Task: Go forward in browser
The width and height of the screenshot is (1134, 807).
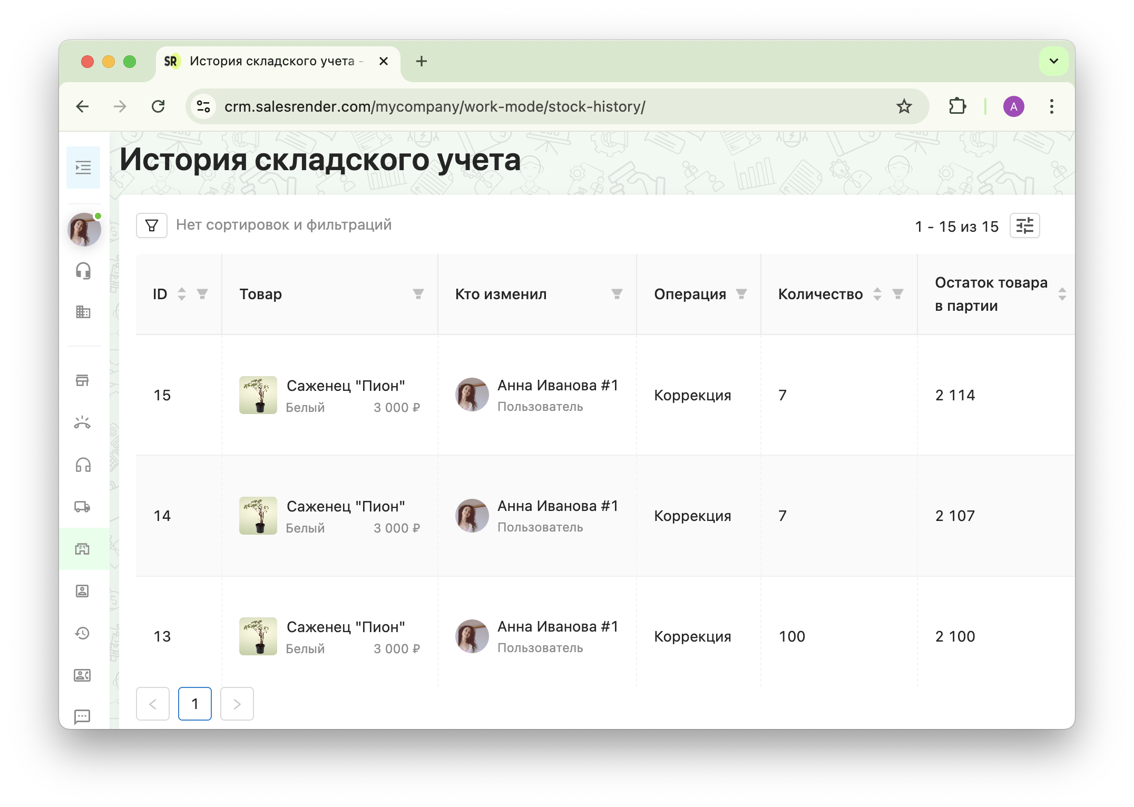Action: click(x=120, y=106)
